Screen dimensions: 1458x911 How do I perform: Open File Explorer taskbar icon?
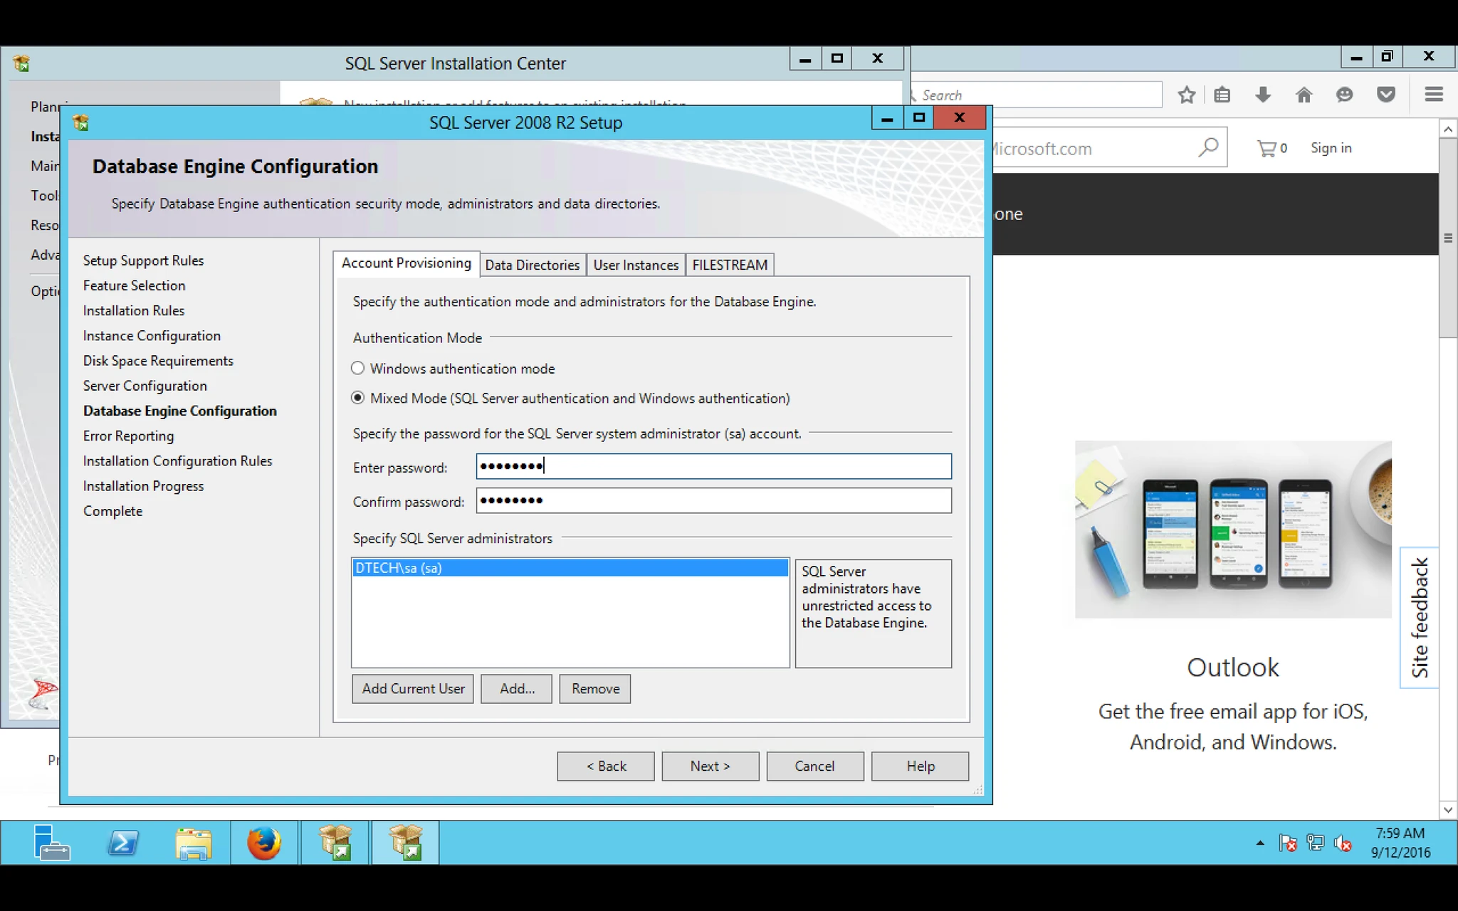point(193,843)
